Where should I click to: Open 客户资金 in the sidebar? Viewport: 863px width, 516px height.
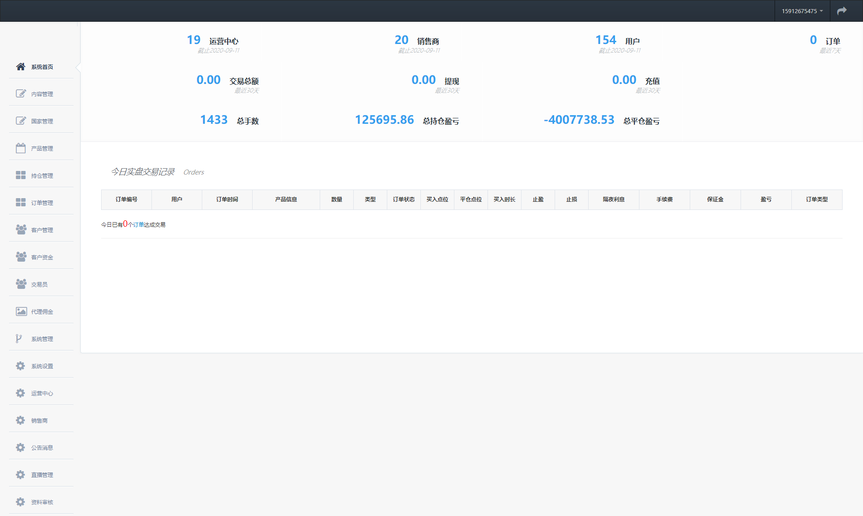[42, 258]
